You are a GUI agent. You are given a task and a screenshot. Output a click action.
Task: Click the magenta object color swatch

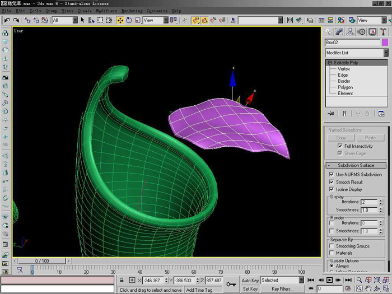(385, 42)
